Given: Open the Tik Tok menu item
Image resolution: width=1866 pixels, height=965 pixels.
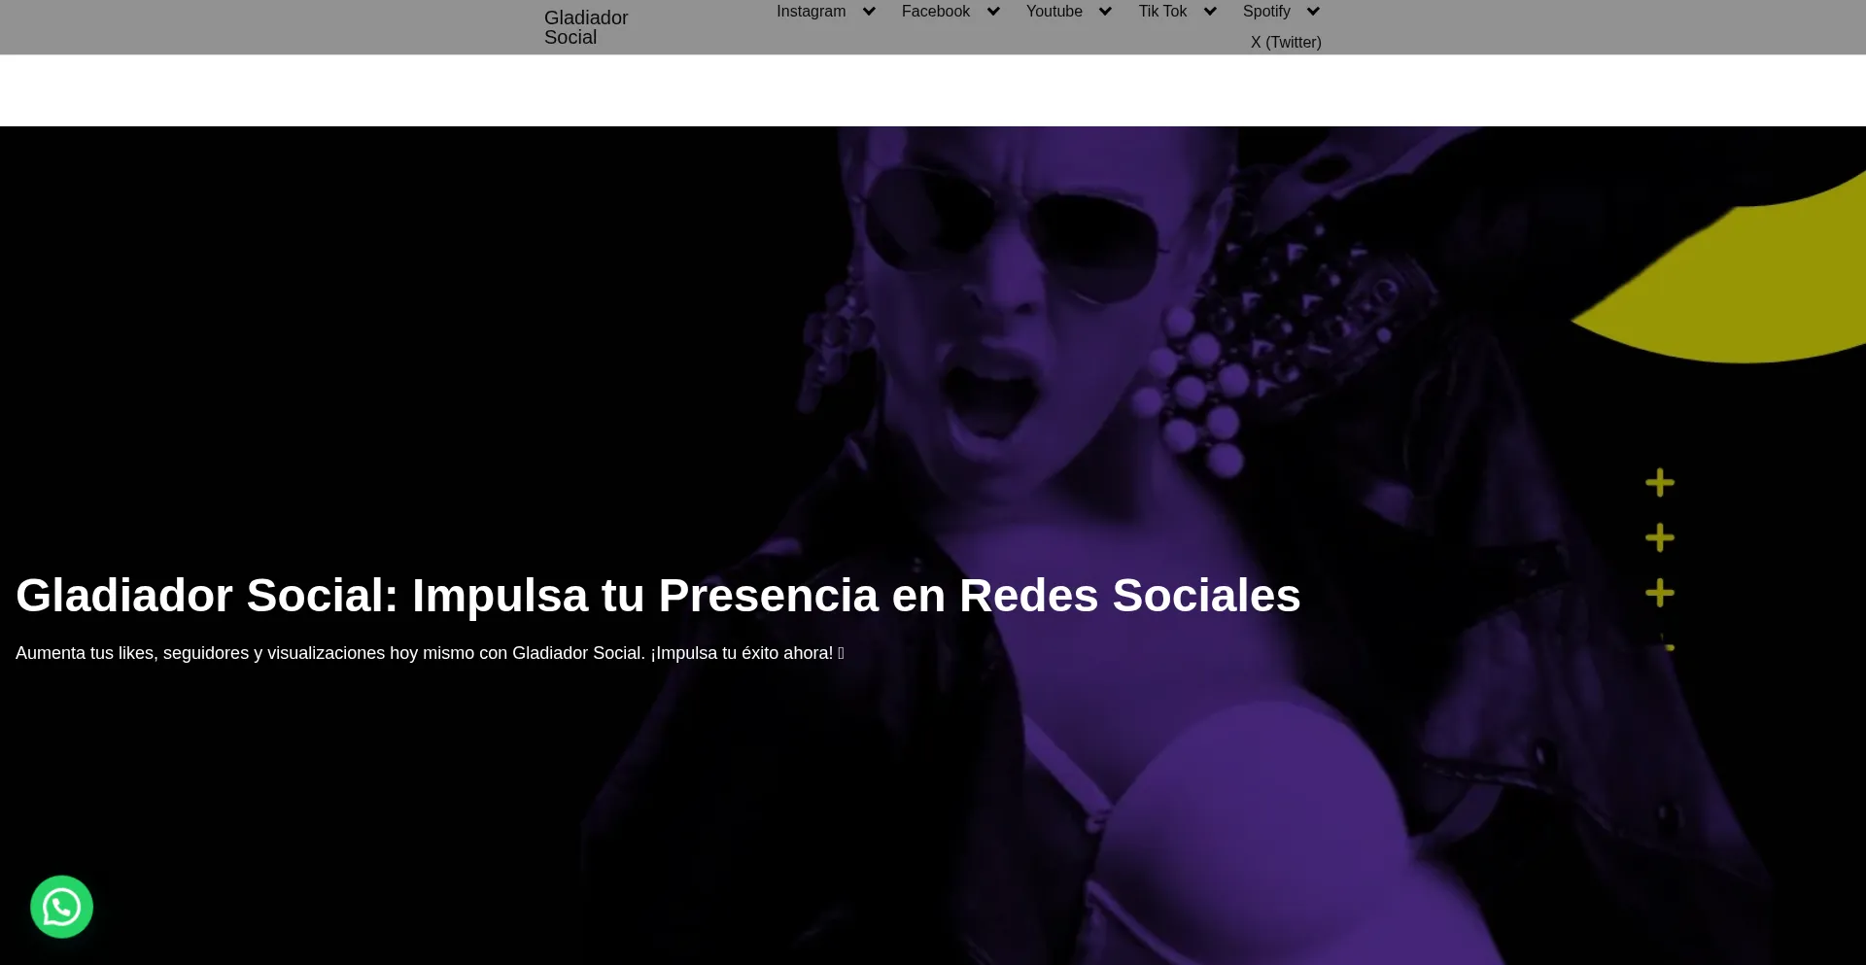Looking at the screenshot, I should coord(1162,12).
